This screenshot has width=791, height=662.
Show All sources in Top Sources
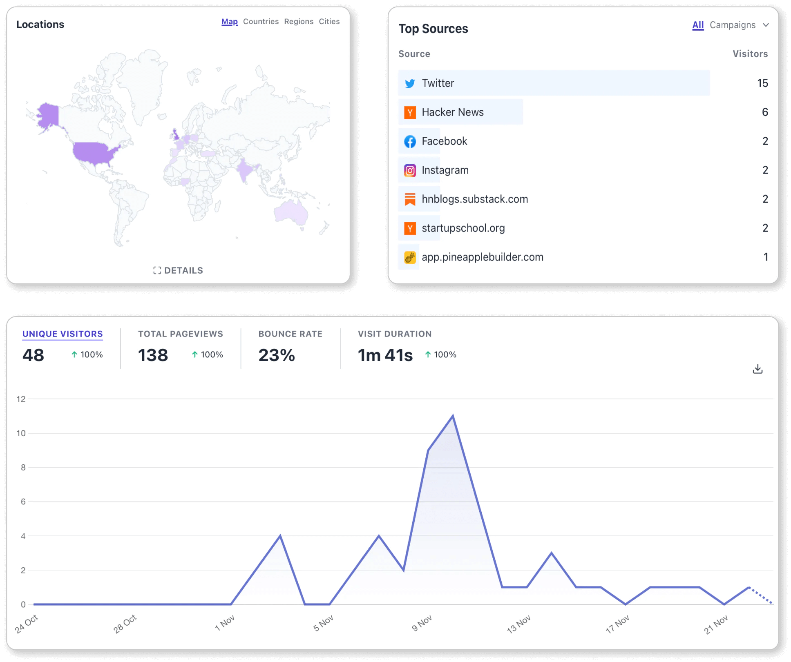697,25
